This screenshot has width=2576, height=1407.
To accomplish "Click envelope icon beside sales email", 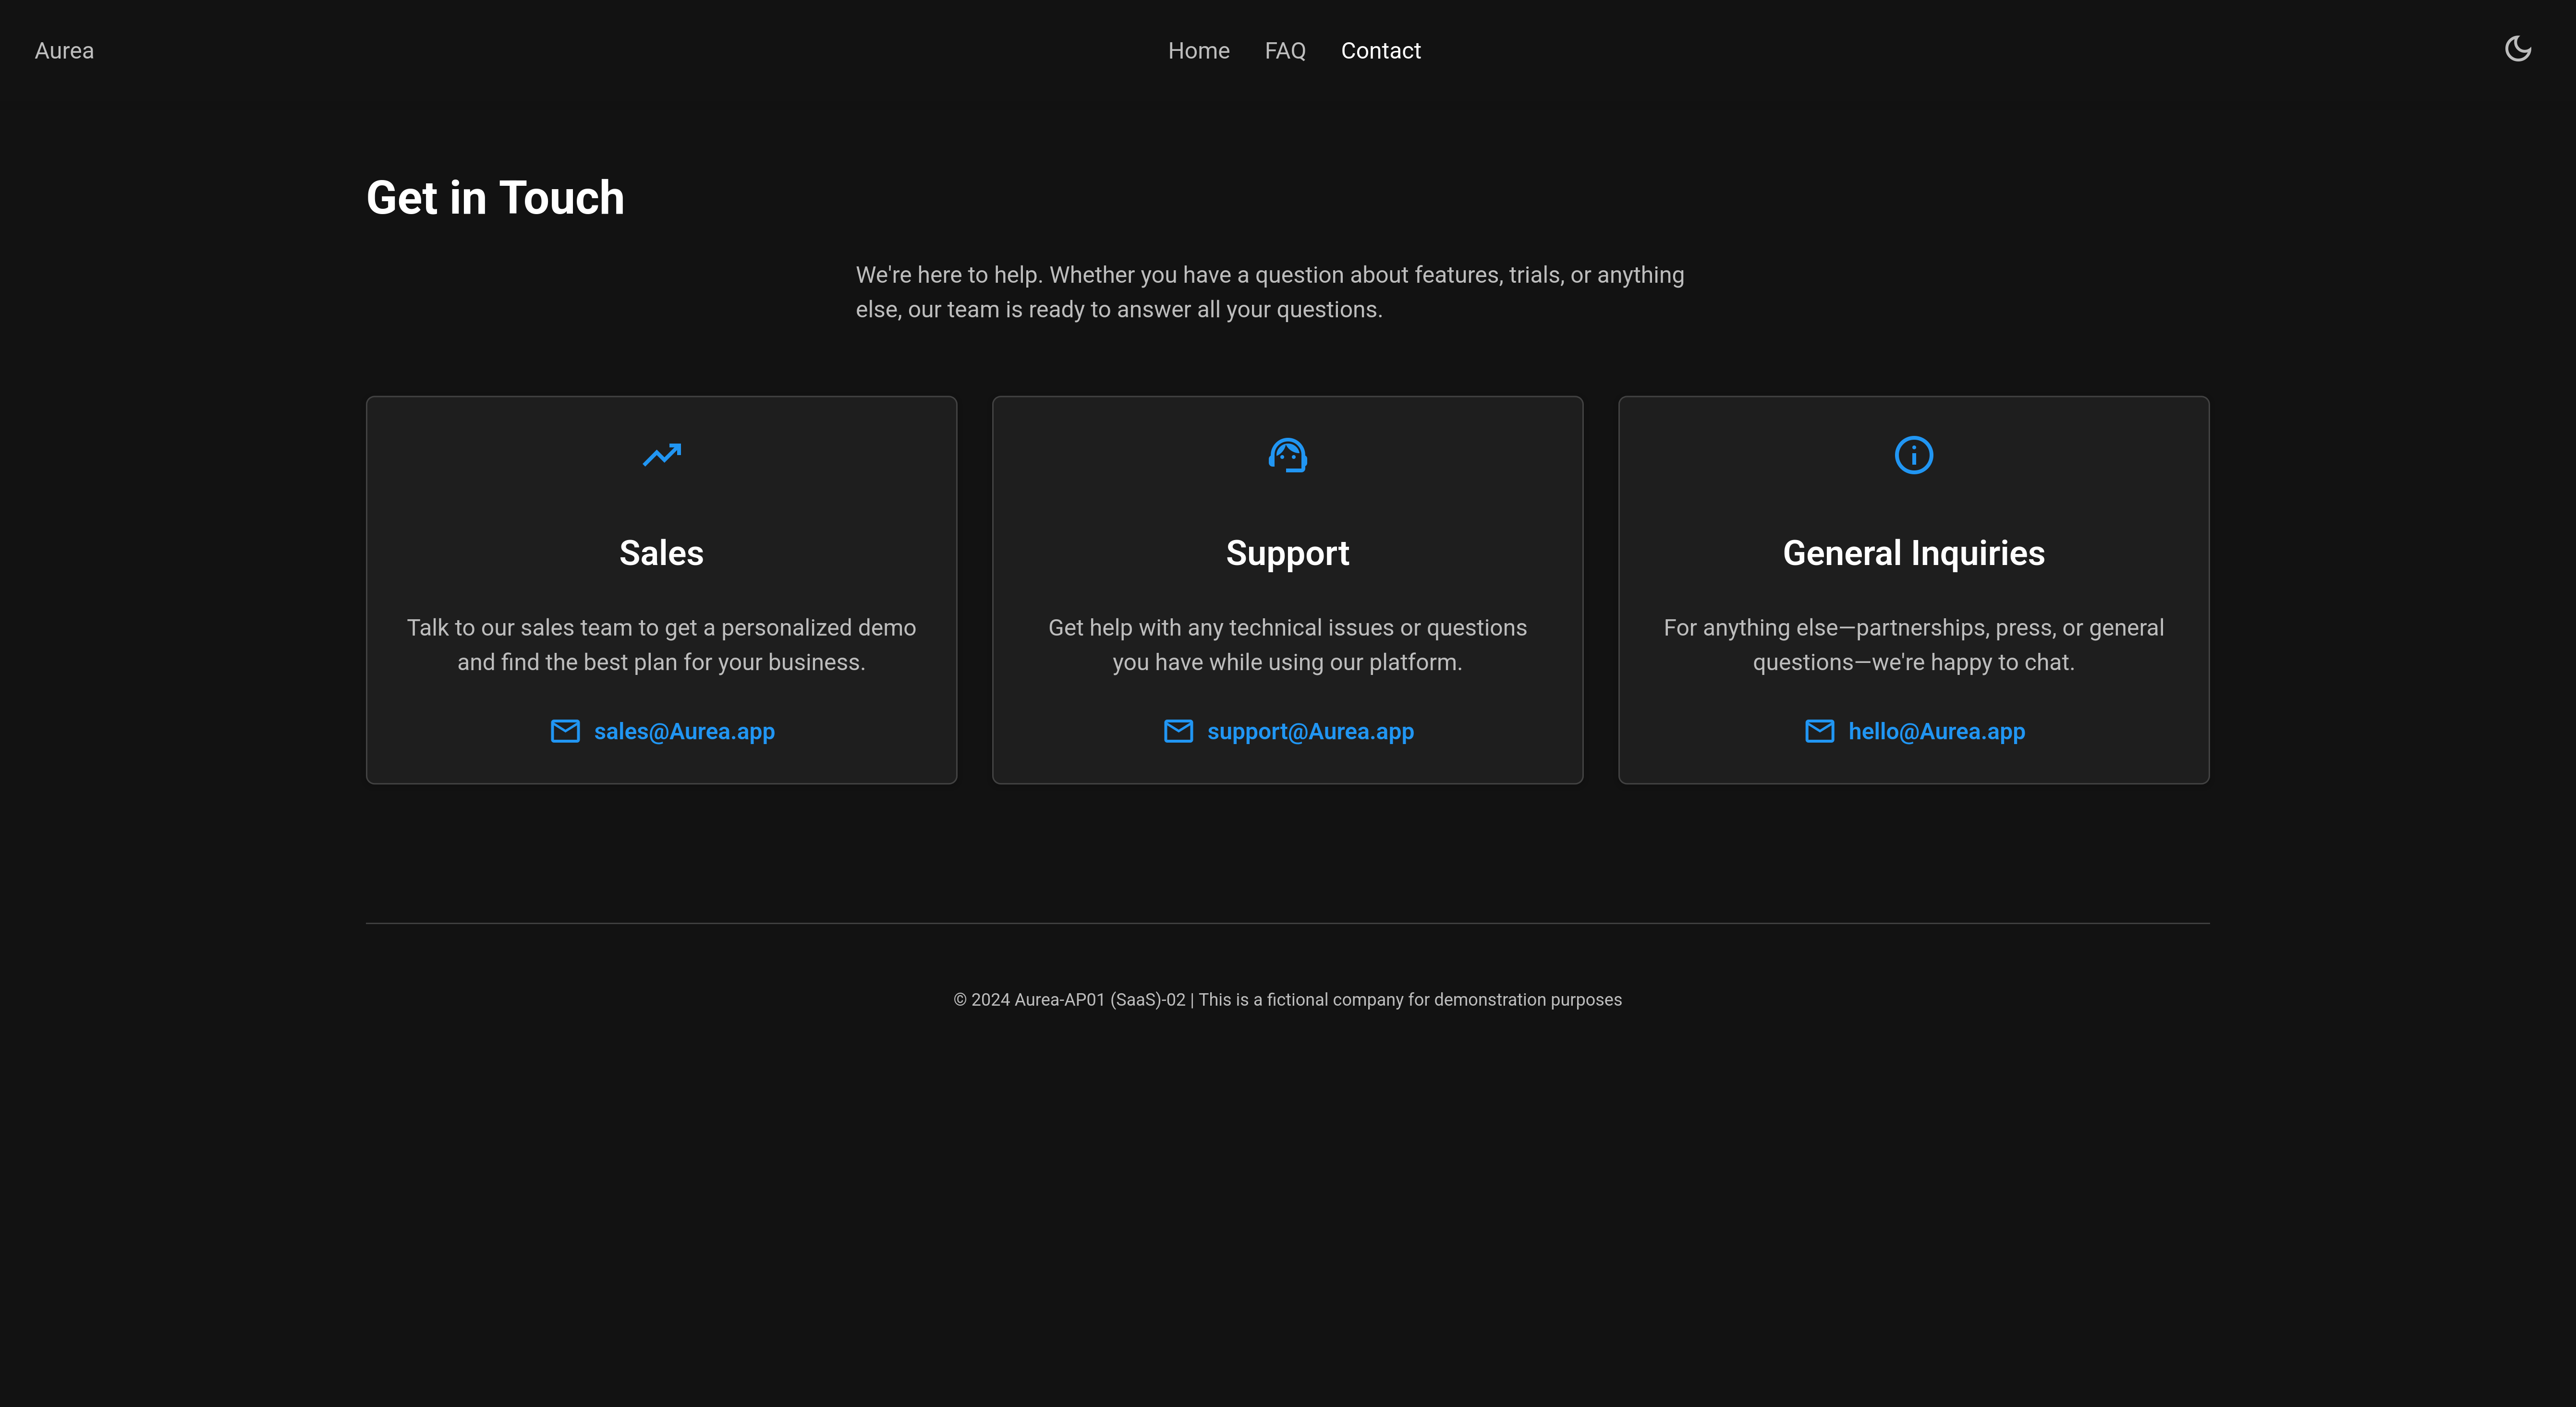I will [565, 732].
